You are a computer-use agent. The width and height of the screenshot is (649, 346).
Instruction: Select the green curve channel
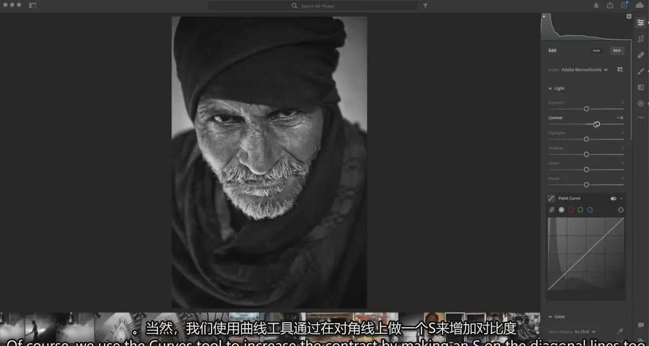580,210
